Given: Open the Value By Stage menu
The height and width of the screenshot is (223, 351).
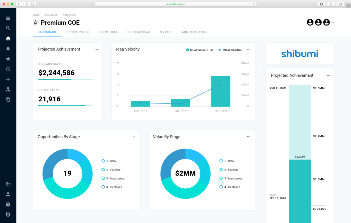Looking at the screenshot, I should (249, 136).
